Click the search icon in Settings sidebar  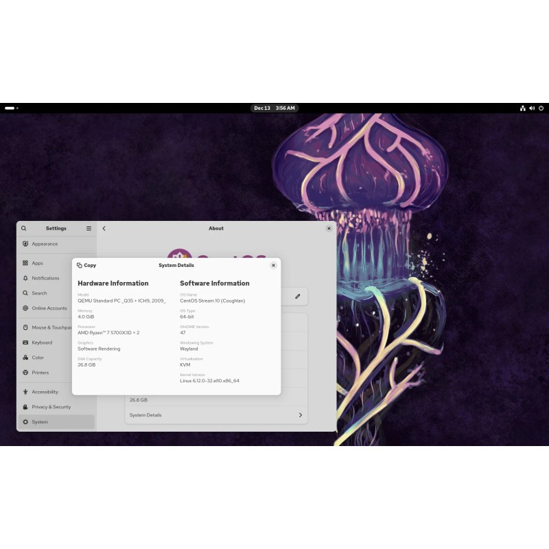pos(24,229)
